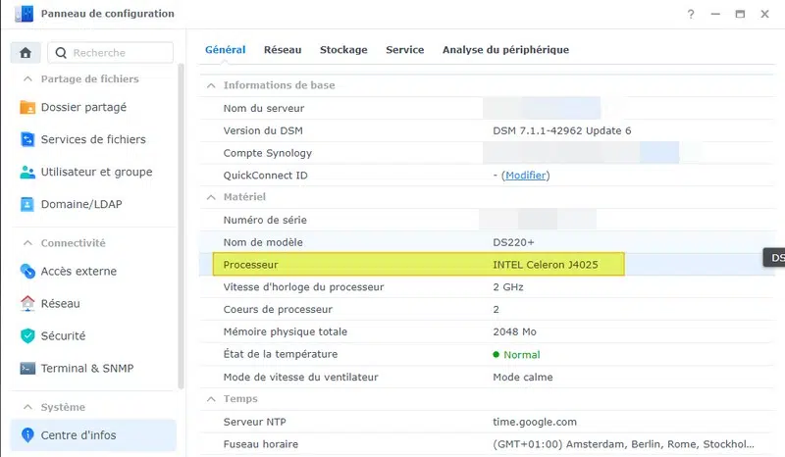Click Réseau sidebar house icon
The image size is (785, 457).
(27, 303)
